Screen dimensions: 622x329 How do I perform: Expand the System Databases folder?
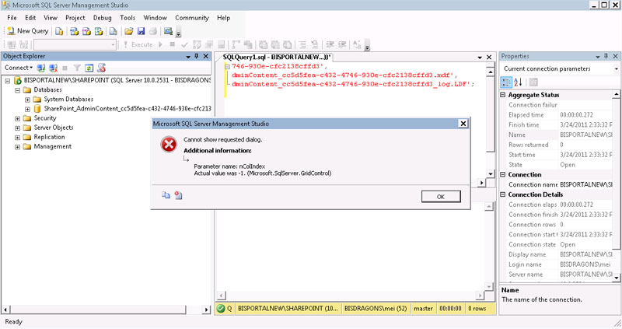pos(27,100)
